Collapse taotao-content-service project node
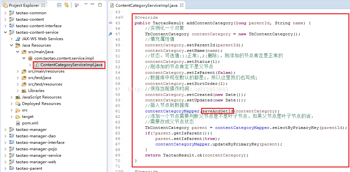350x172 pixels. [6, 32]
